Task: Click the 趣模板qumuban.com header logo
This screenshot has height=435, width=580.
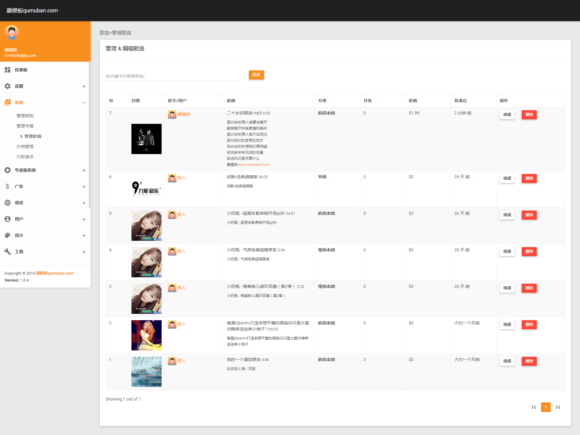Action: (x=32, y=11)
